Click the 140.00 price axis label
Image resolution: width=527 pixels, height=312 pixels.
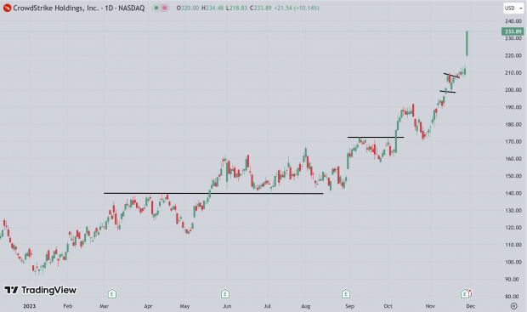coord(513,193)
